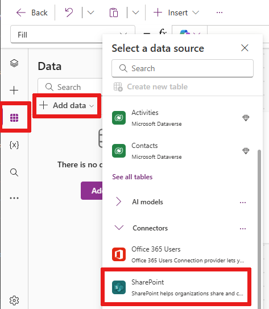Open the Fill property dropdown
The width and height of the screenshot is (269, 309).
coord(73,34)
